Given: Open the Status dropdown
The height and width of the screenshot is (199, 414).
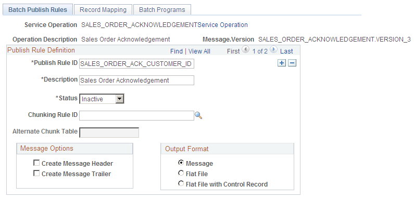Looking at the screenshot, I should (102, 99).
